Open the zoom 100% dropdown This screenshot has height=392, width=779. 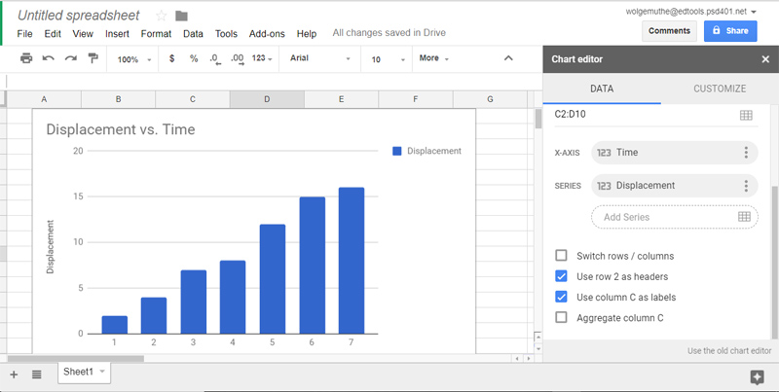(x=132, y=59)
